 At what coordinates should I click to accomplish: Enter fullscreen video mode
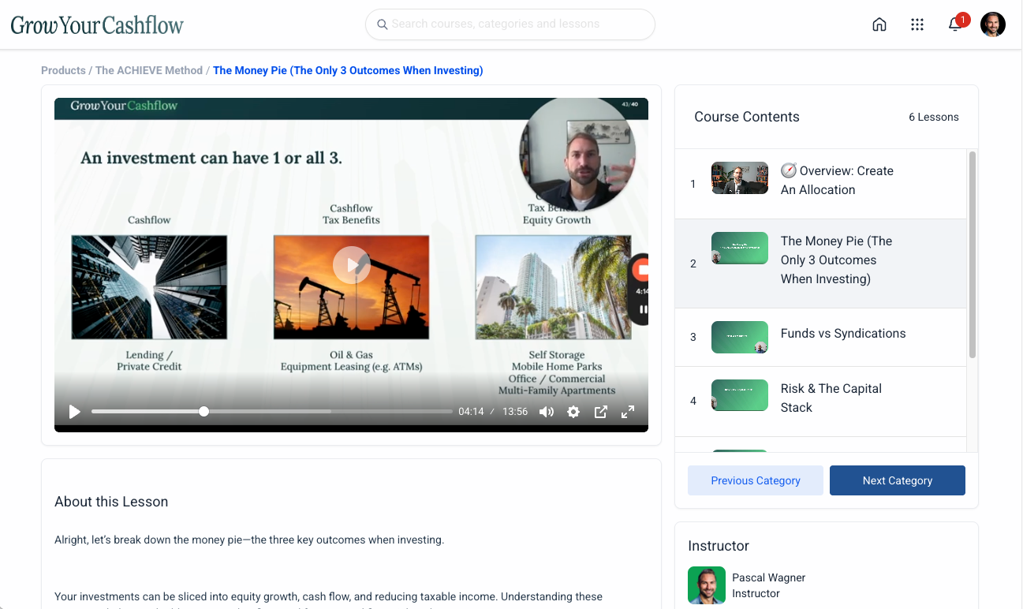[x=628, y=412]
